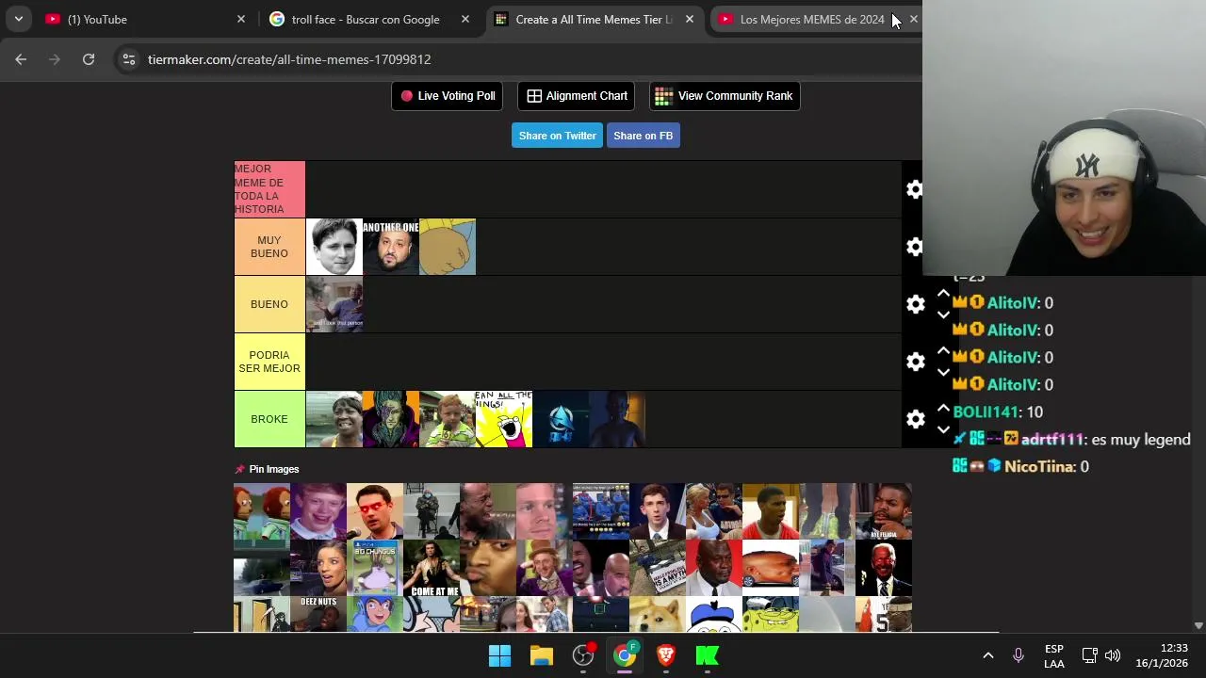Open Live Voting Poll

click(448, 95)
